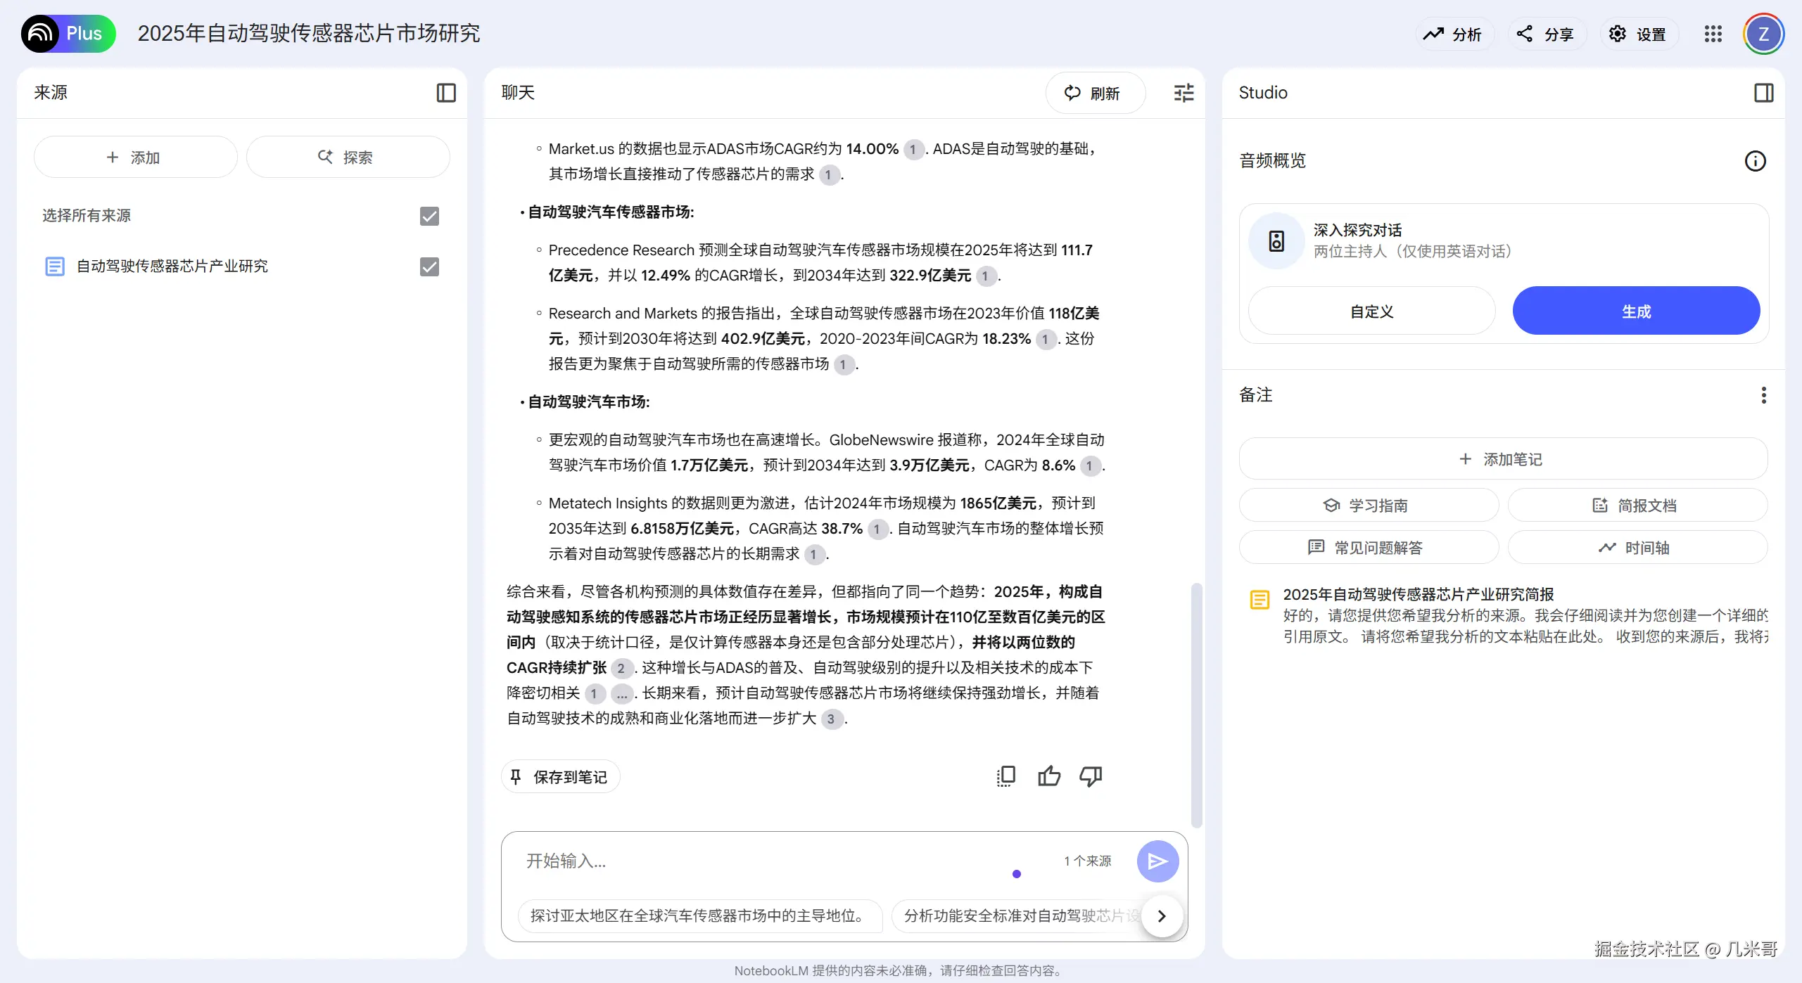The width and height of the screenshot is (1802, 983).
Task: Open the notes options menu
Action: pos(1763,395)
